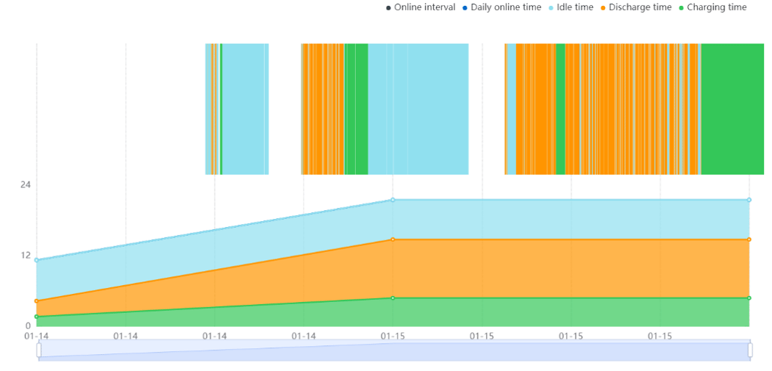This screenshot has height=371, width=772.
Task: Click the last idle time point at right edge
Action: (749, 200)
